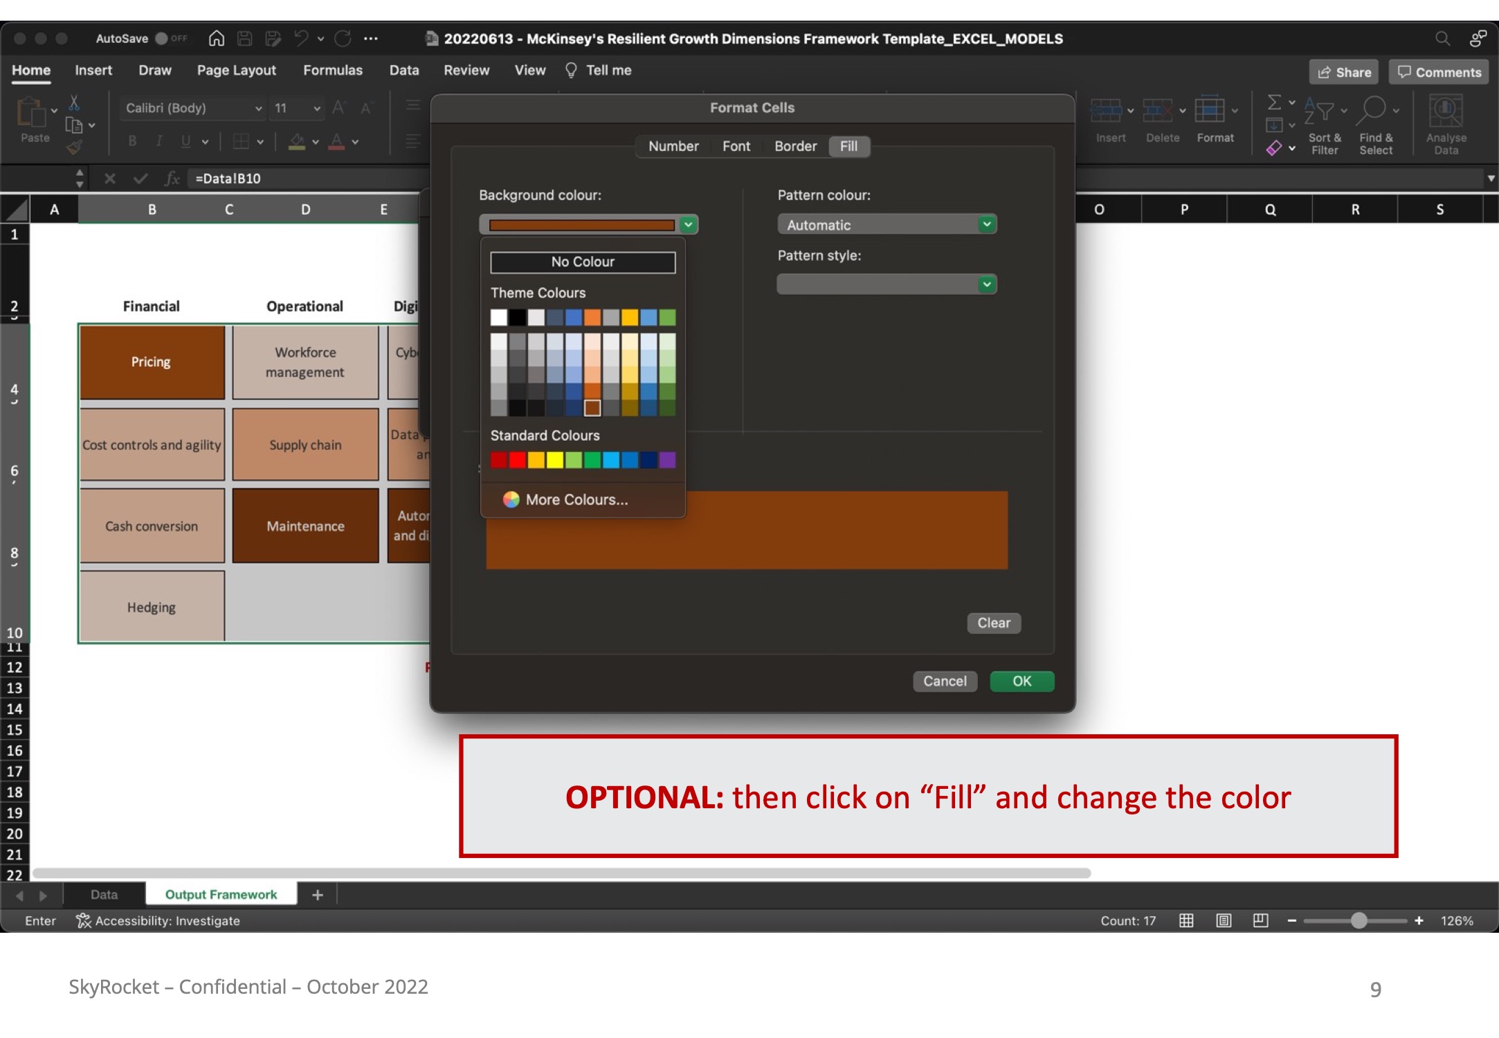Click the Redo icon in title bar
Image resolution: width=1499 pixels, height=1038 pixels.
343,39
